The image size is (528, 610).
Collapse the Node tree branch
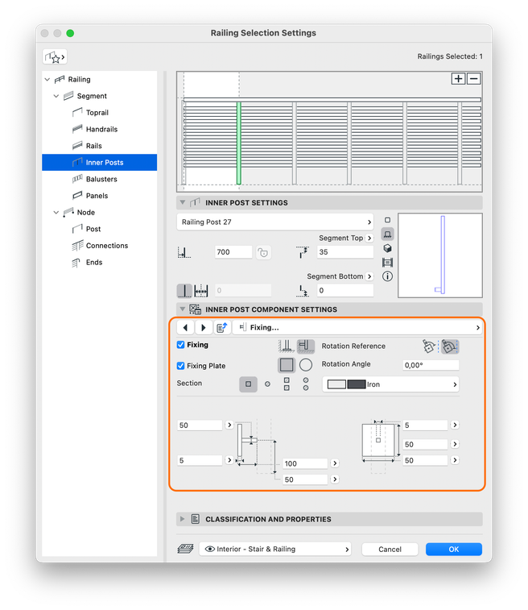56,213
